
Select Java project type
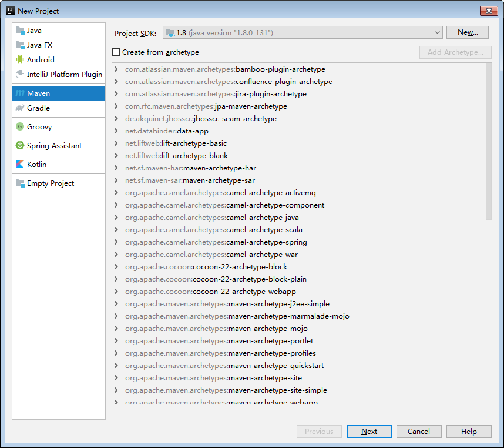click(59, 31)
